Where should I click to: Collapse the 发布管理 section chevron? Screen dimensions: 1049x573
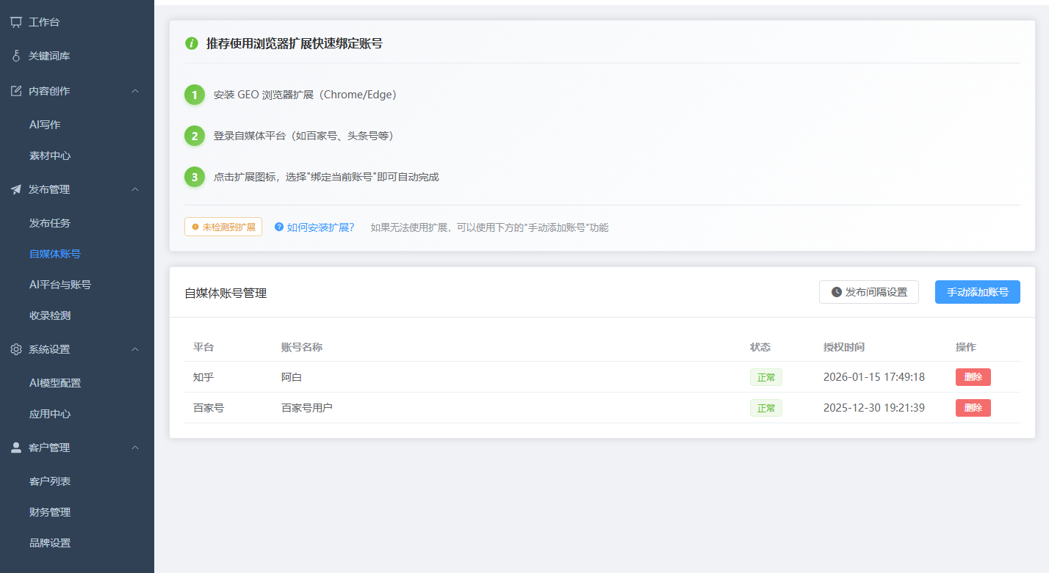tap(134, 189)
